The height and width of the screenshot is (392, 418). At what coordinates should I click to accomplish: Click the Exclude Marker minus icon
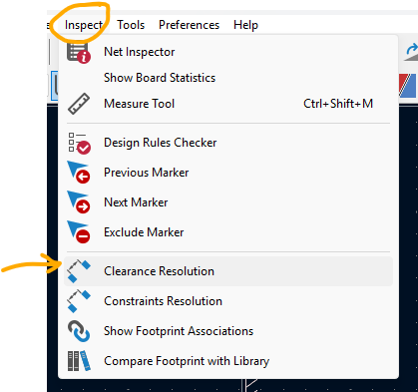click(x=79, y=232)
